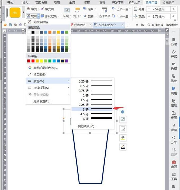Viewport: 180px width, 190px height.
Task: Open the Recommend (推荐) sidebar tool
Action: 174,128
